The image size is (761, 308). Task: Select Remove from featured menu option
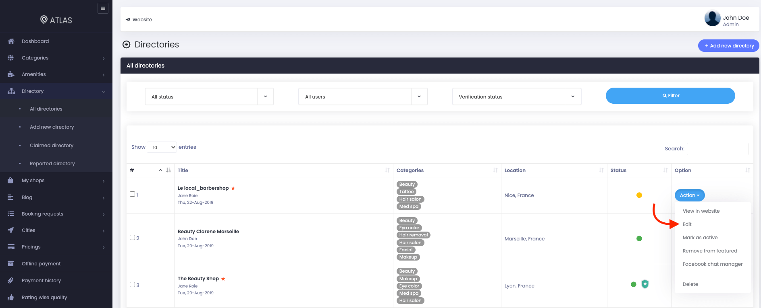coord(710,251)
